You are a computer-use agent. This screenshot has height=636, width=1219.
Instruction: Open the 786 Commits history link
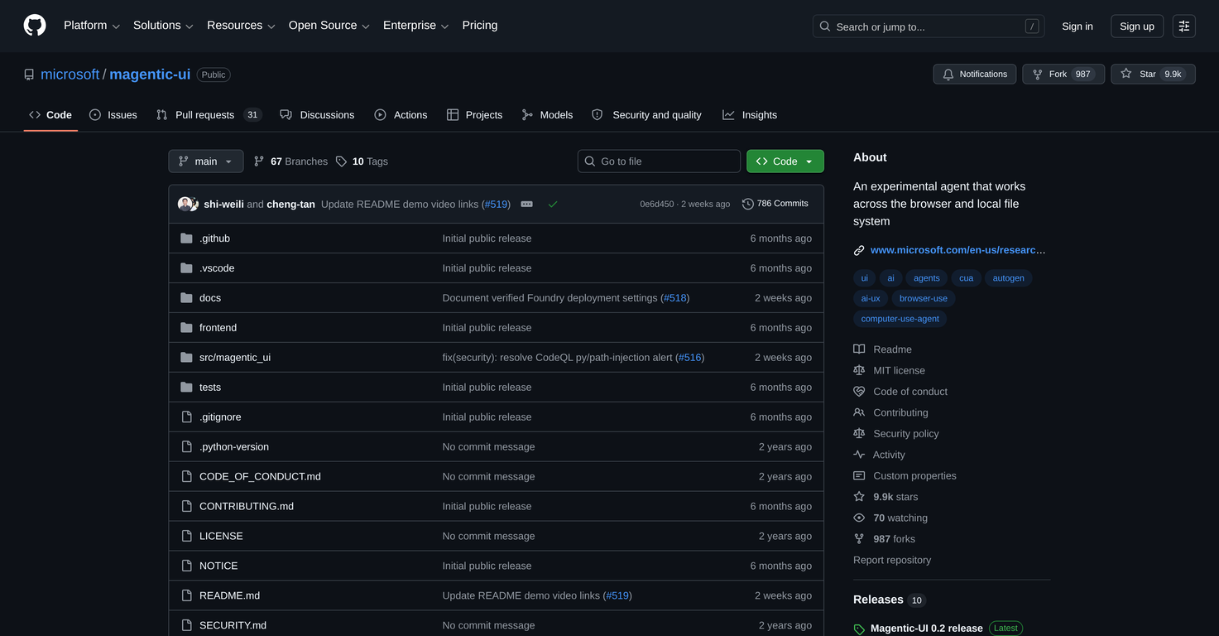click(x=775, y=204)
